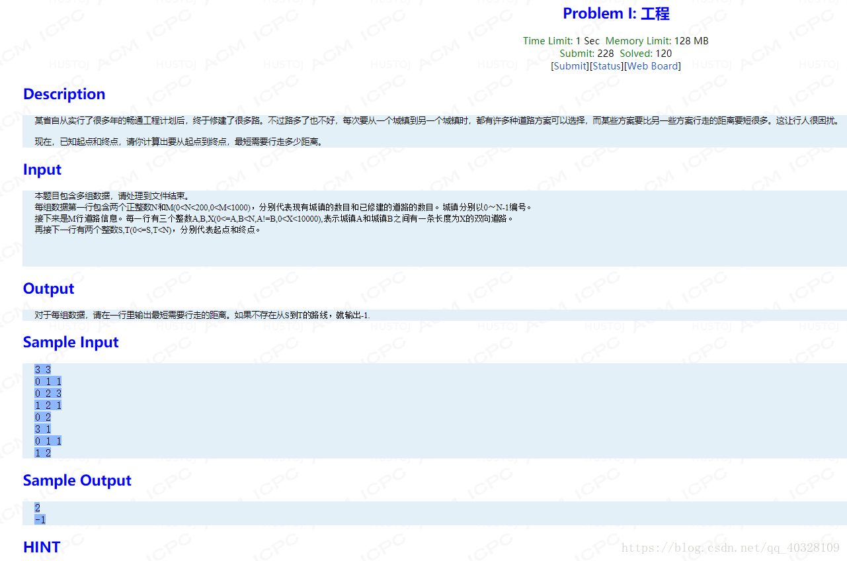Viewport: 847px width, 561px height.
Task: Click description sentence starting "现在，已知起点和终点"
Action: click(x=179, y=142)
